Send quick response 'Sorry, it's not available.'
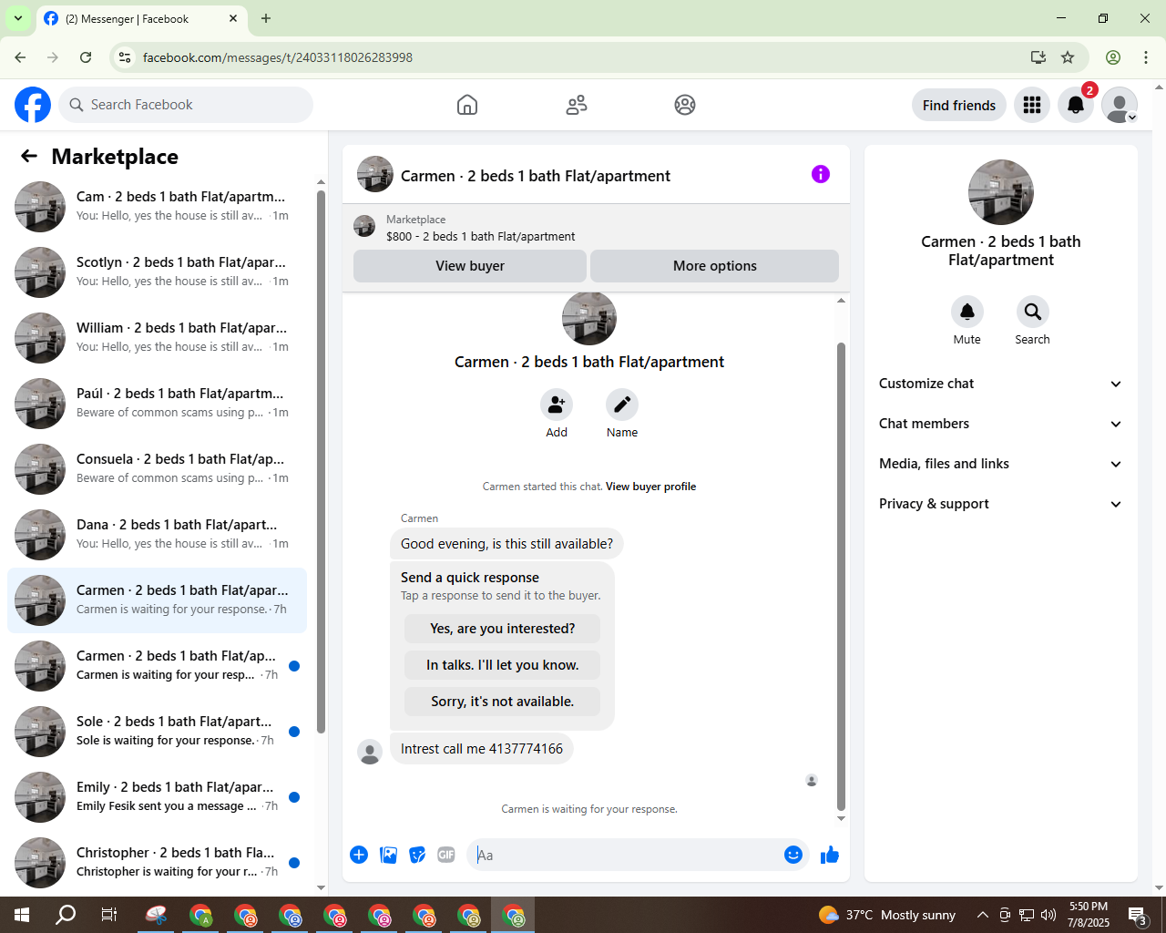This screenshot has height=933, width=1166. pyautogui.click(x=503, y=702)
